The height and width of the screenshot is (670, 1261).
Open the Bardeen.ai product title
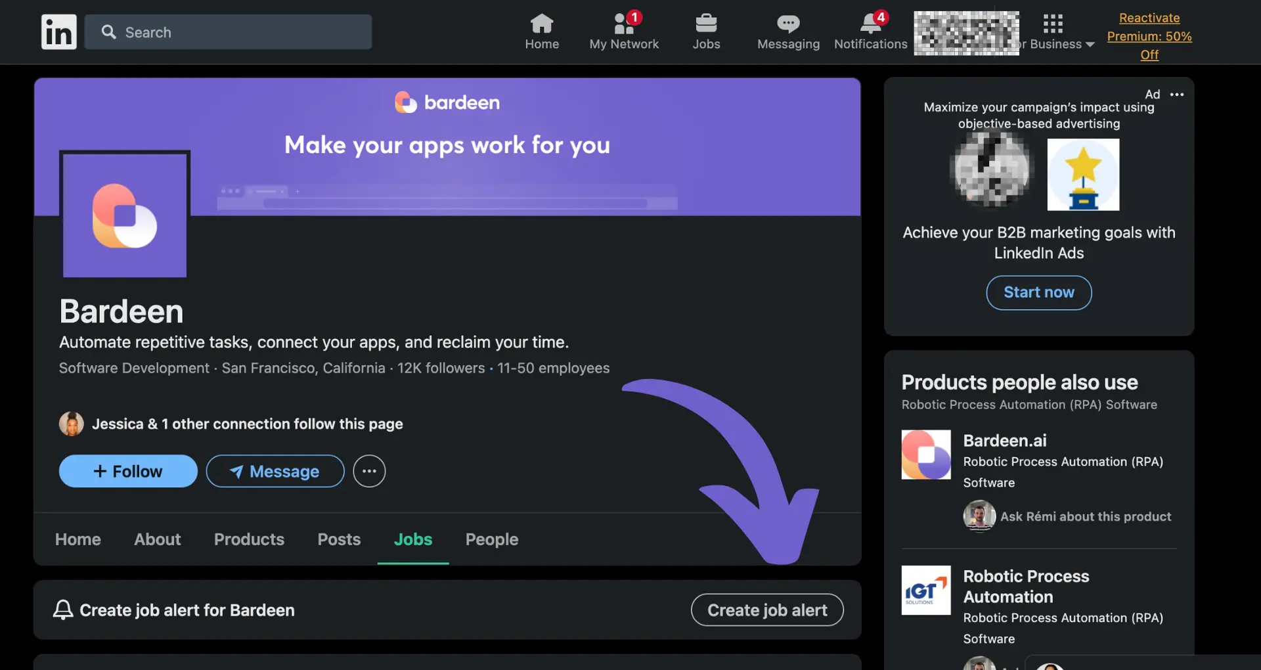click(x=1005, y=440)
